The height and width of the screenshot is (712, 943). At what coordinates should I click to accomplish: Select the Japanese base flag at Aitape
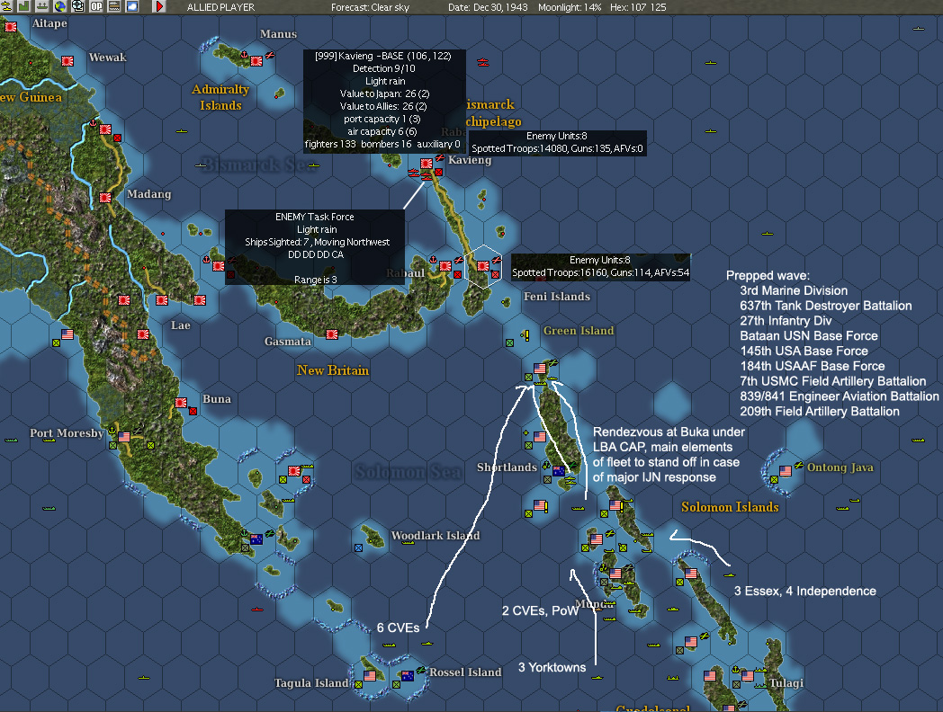point(11,26)
